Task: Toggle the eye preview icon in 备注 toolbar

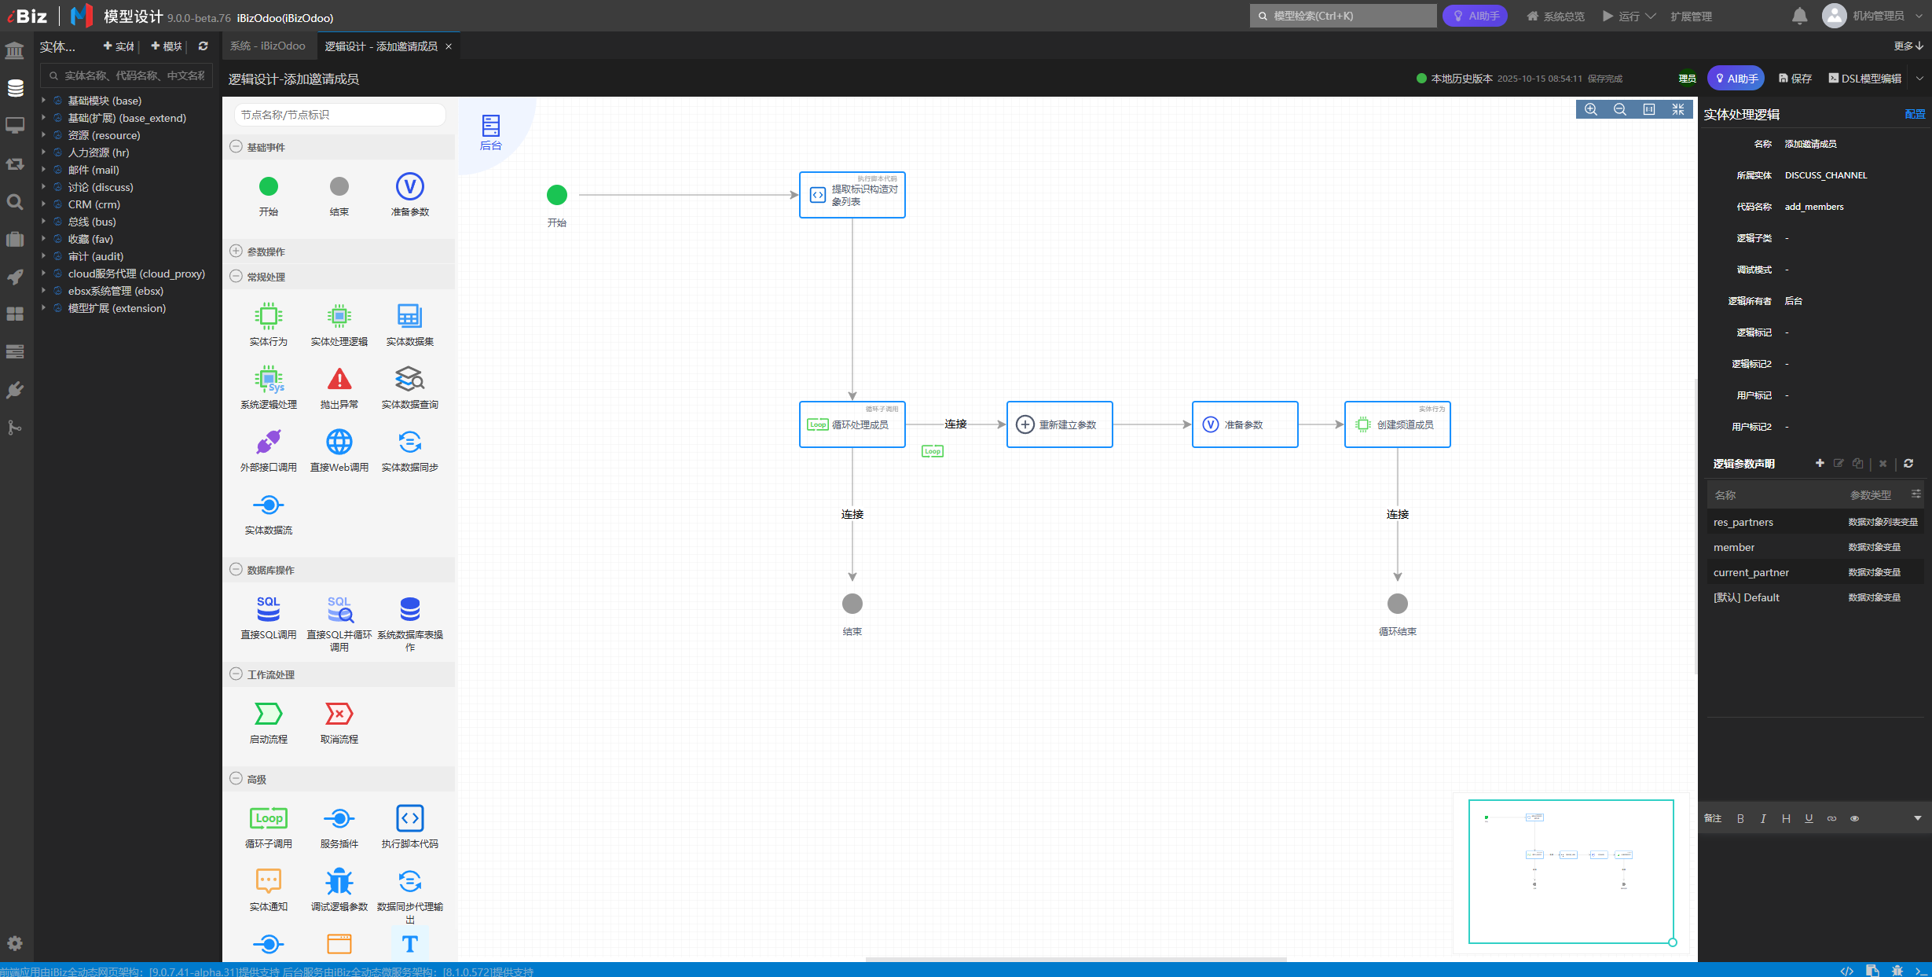Action: point(1854,818)
